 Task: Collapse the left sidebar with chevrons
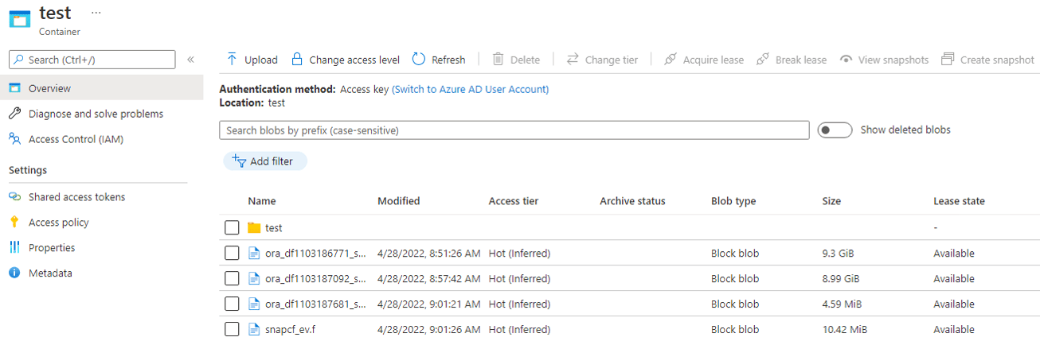(191, 60)
